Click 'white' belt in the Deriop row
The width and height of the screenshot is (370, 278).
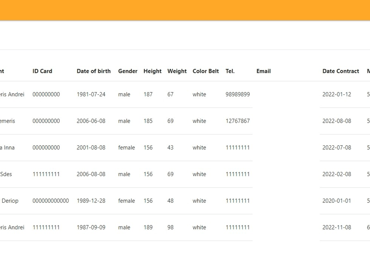click(x=199, y=201)
